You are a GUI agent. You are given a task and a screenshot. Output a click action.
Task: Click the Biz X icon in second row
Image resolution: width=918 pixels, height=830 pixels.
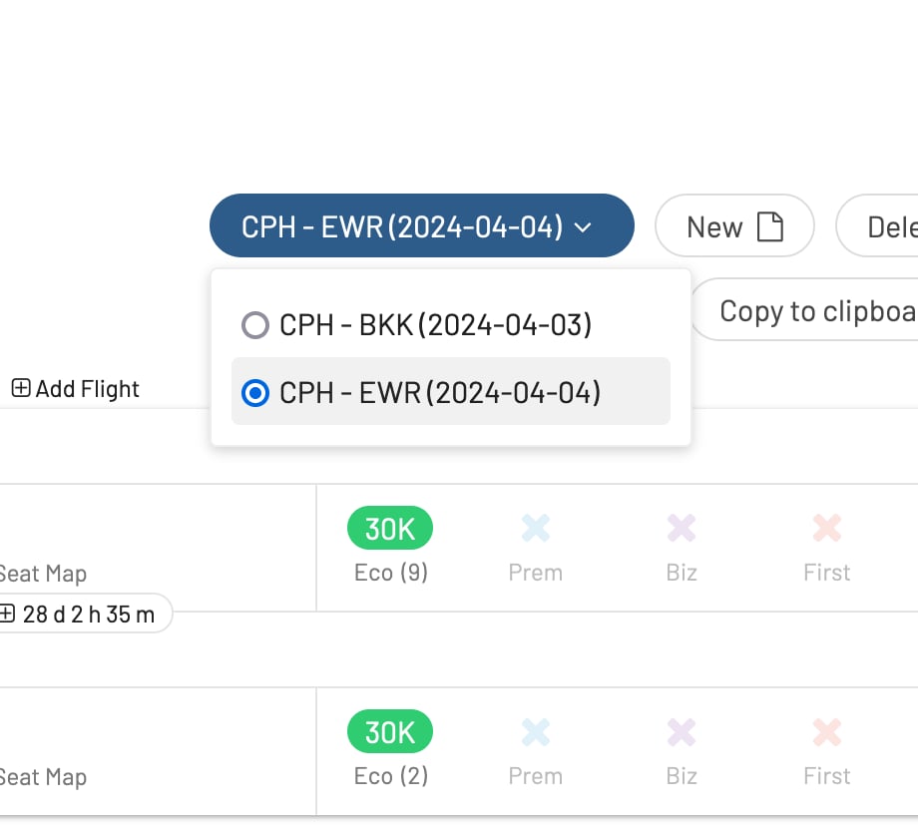click(682, 732)
